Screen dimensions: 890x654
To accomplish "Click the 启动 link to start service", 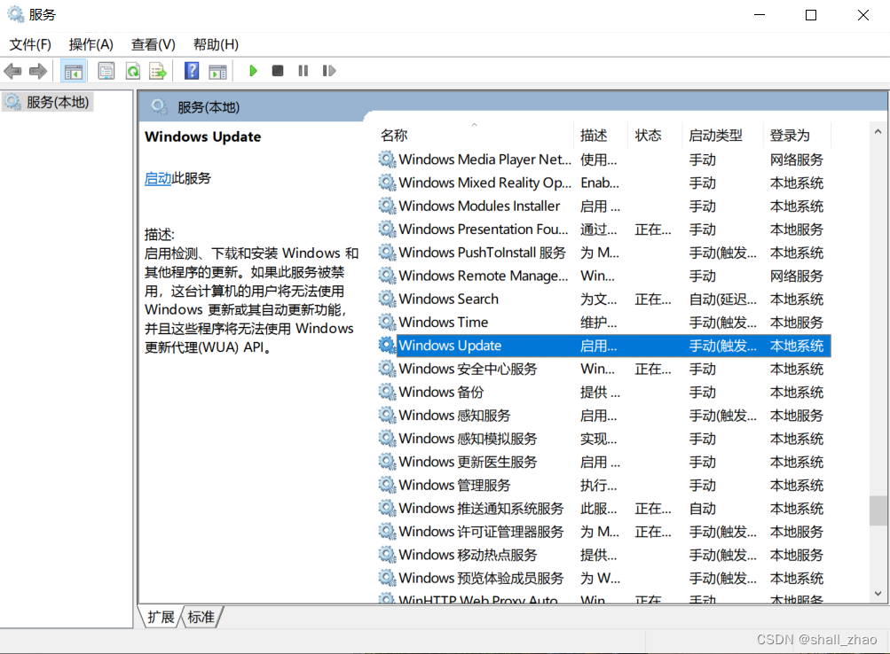I will pos(158,178).
